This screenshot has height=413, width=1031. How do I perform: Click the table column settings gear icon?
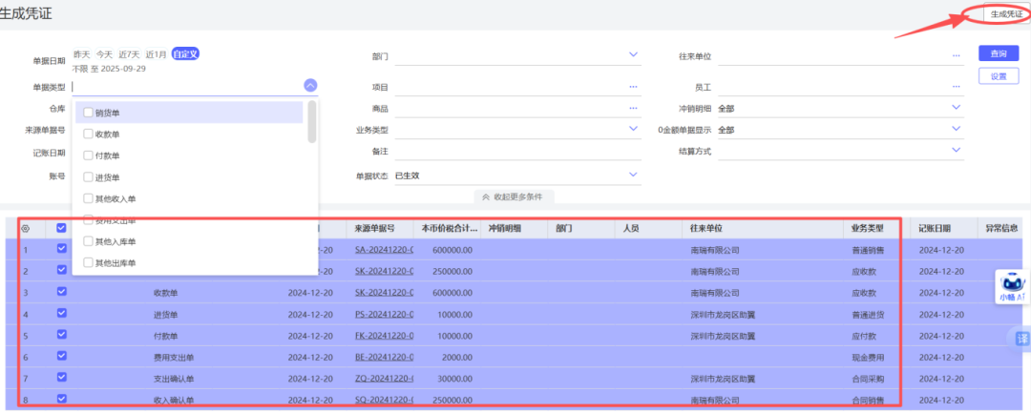click(x=25, y=229)
